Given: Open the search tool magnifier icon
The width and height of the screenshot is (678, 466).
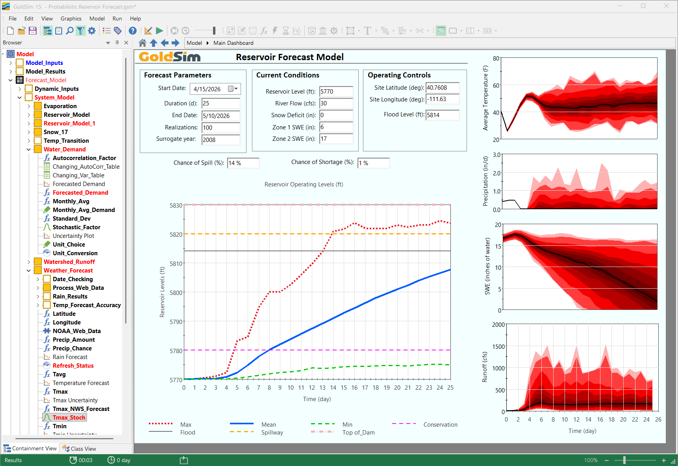Looking at the screenshot, I should pos(69,31).
